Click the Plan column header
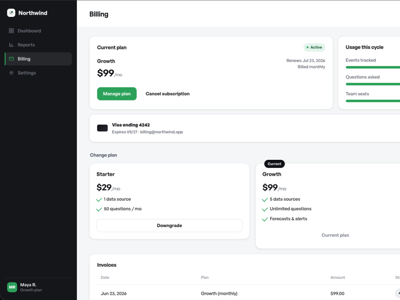Viewport: 400px width, 300px height. pyautogui.click(x=204, y=277)
